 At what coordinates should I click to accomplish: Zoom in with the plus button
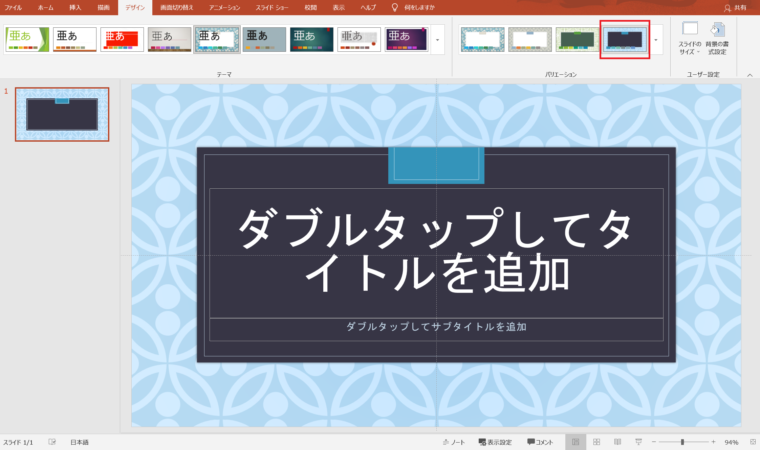[713, 442]
